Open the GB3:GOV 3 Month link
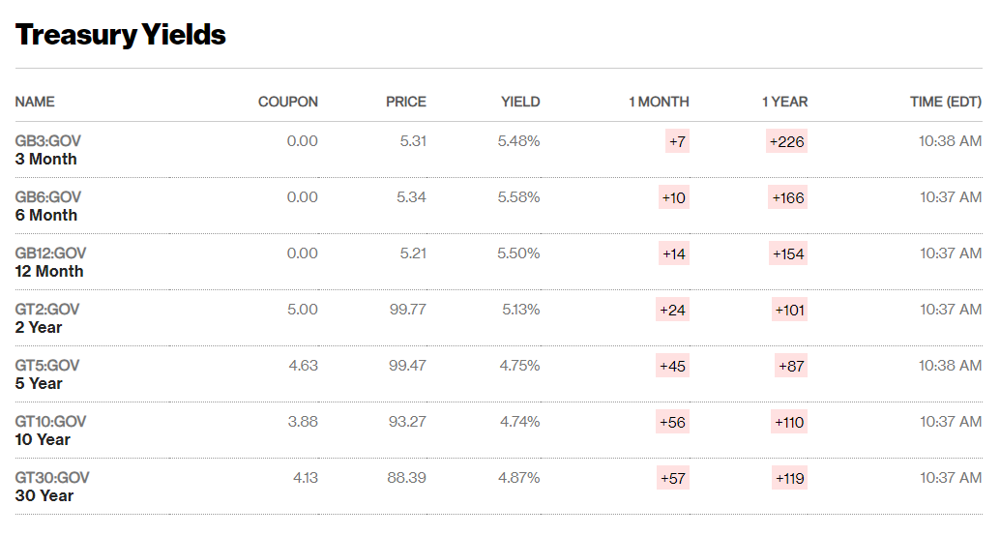 point(47,150)
